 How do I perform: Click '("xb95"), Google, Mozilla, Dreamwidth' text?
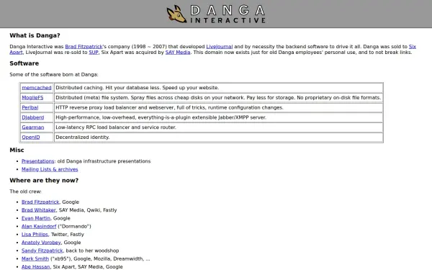pos(100,258)
